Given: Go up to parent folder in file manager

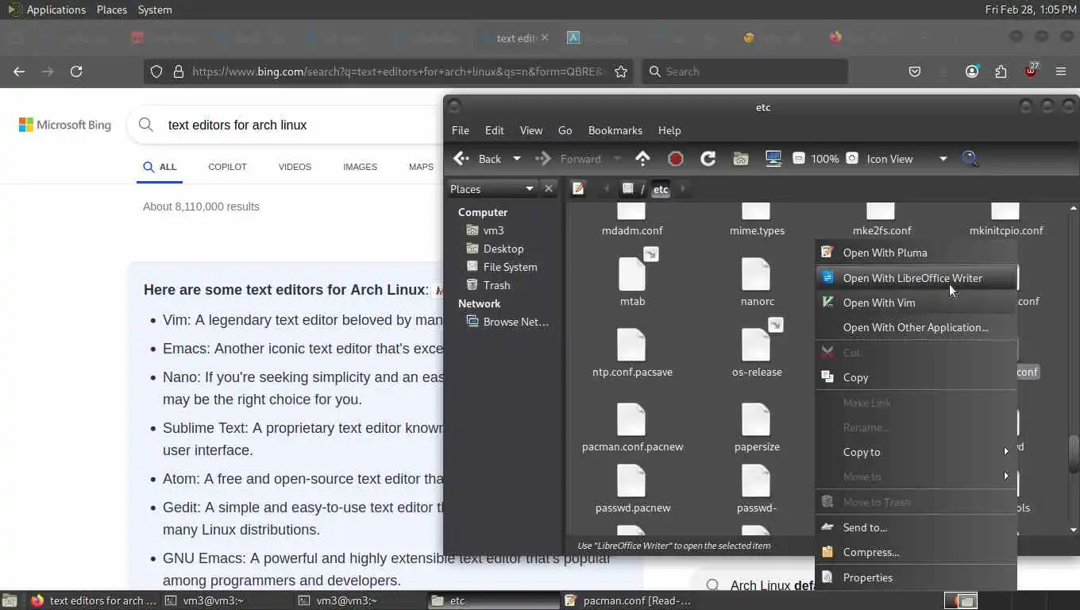Looking at the screenshot, I should (x=642, y=159).
